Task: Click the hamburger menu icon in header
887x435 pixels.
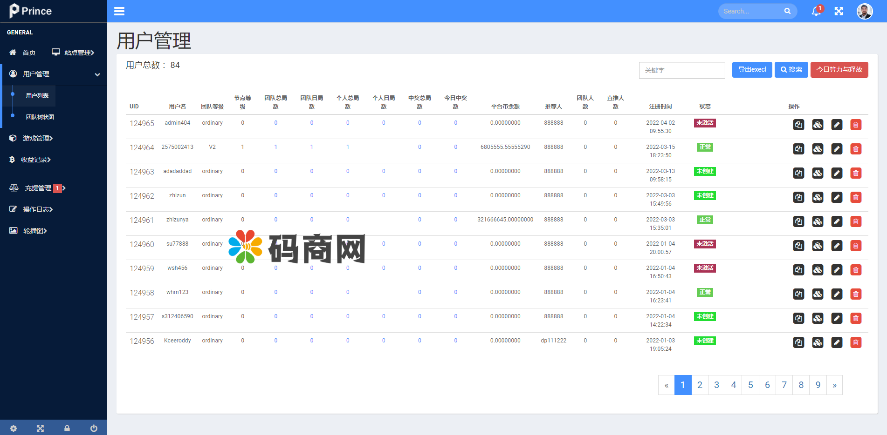Action: pos(119,11)
